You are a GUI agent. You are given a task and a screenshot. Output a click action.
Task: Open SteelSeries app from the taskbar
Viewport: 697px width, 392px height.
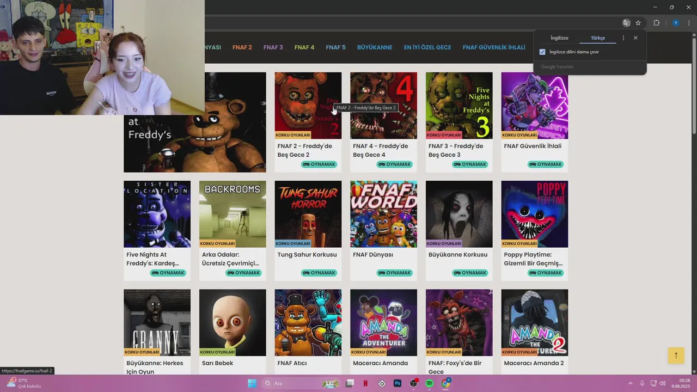[x=382, y=383]
